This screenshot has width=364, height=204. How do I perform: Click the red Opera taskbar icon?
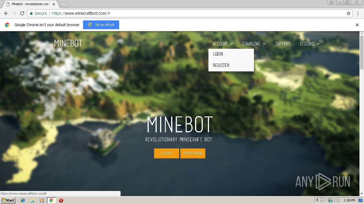pyautogui.click(x=61, y=200)
